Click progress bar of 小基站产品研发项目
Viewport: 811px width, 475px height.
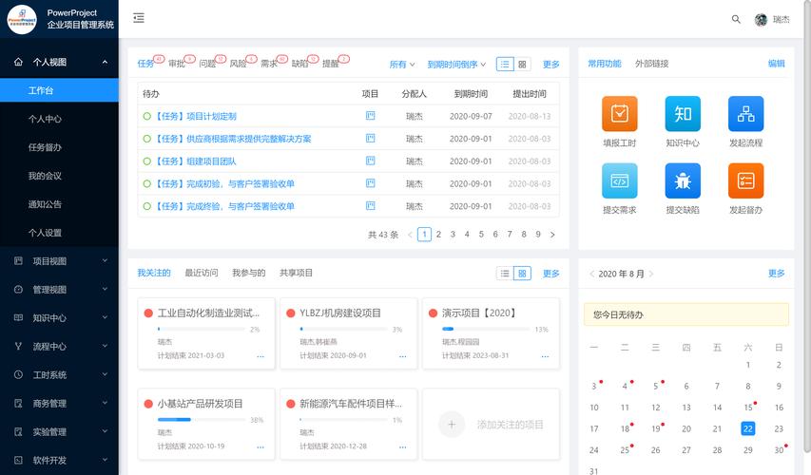(202, 420)
